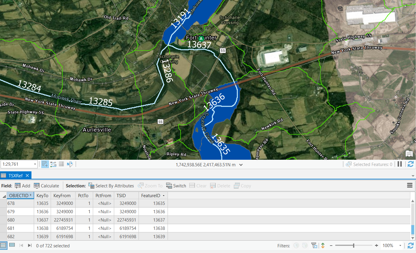Click the Fort Hunter marker on map
This screenshot has width=416, height=253.
pyautogui.click(x=201, y=38)
